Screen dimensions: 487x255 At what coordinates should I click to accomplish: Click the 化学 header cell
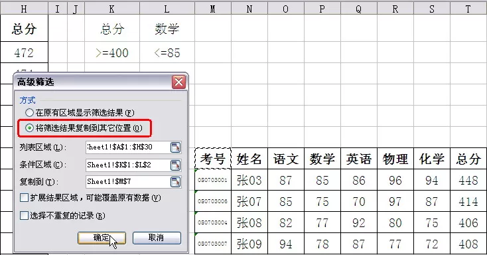click(x=432, y=159)
